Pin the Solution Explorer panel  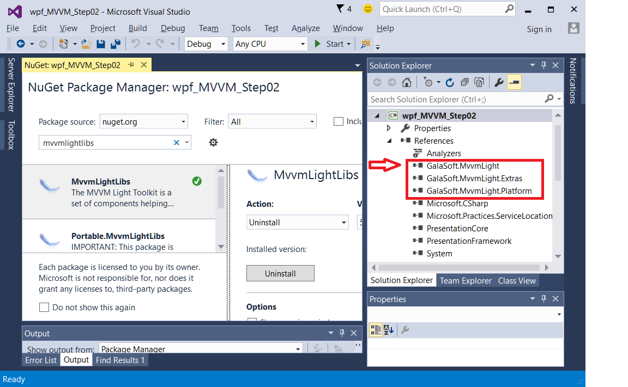(x=544, y=65)
